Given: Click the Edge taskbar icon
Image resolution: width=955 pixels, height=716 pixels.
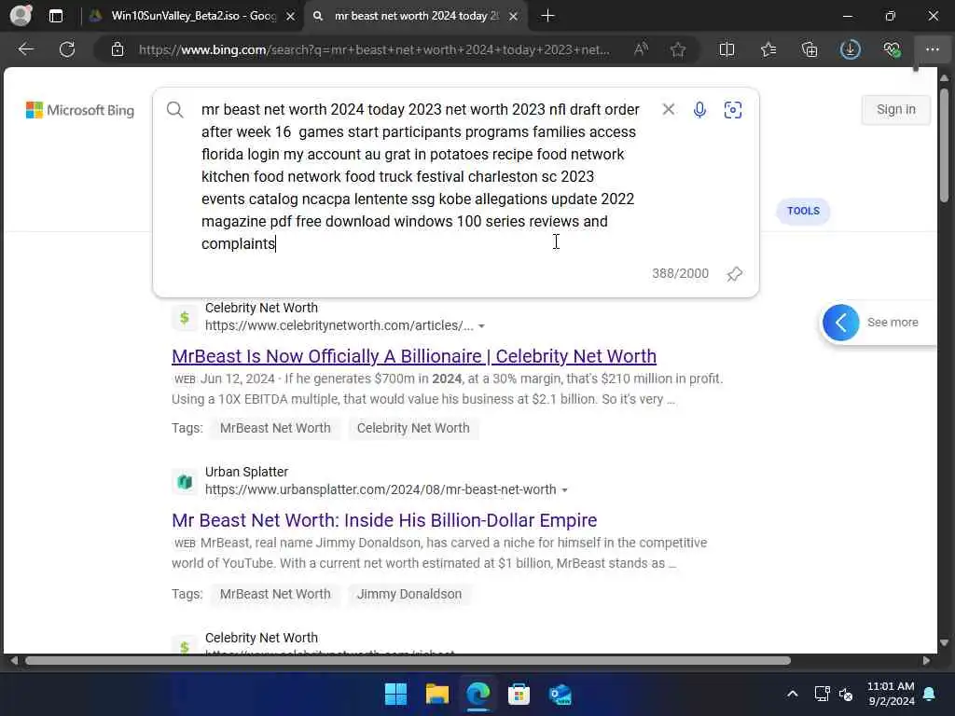Looking at the screenshot, I should (478, 694).
